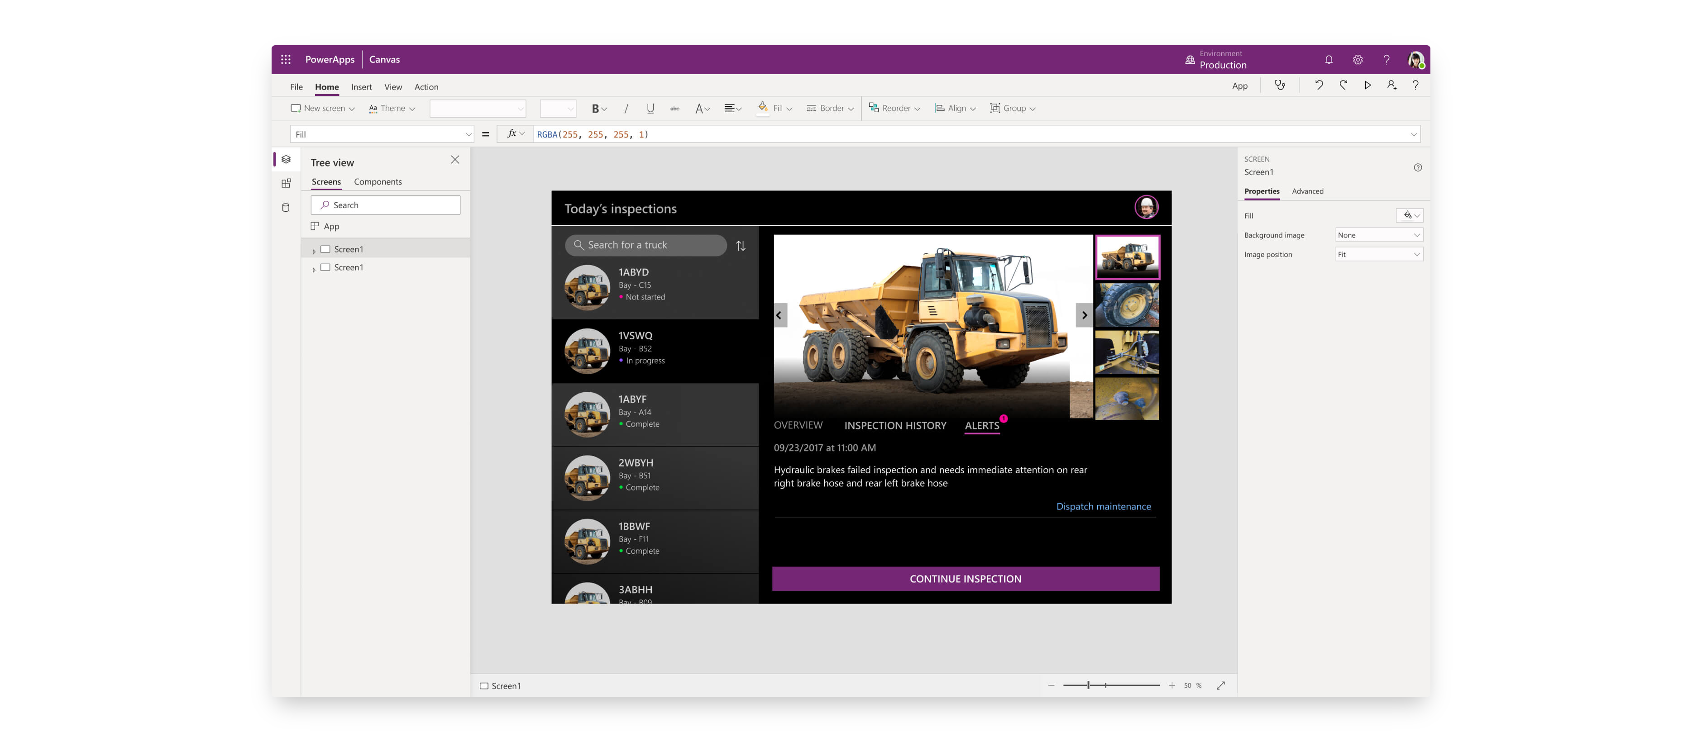Click the help question mark in purple header

click(x=1387, y=59)
